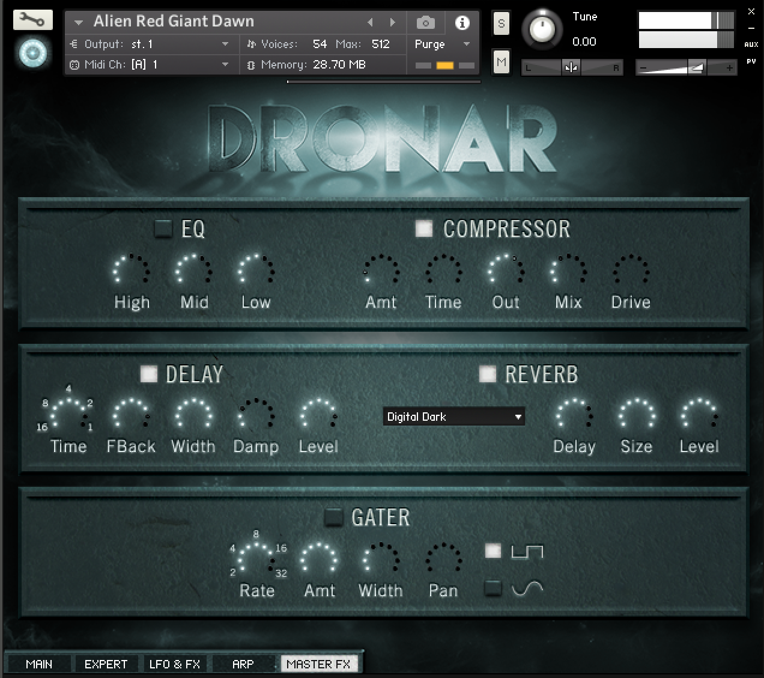Click the camera snapshot icon in the header

pos(425,22)
